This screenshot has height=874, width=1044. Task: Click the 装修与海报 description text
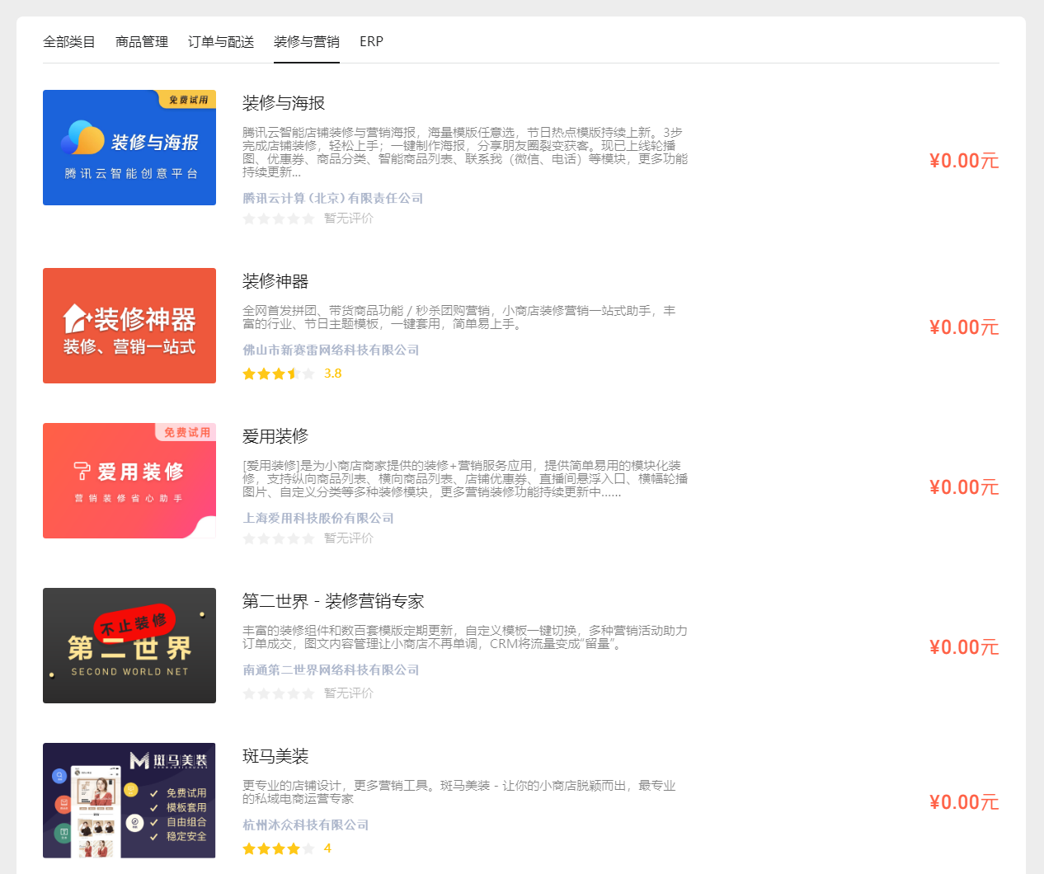[465, 153]
